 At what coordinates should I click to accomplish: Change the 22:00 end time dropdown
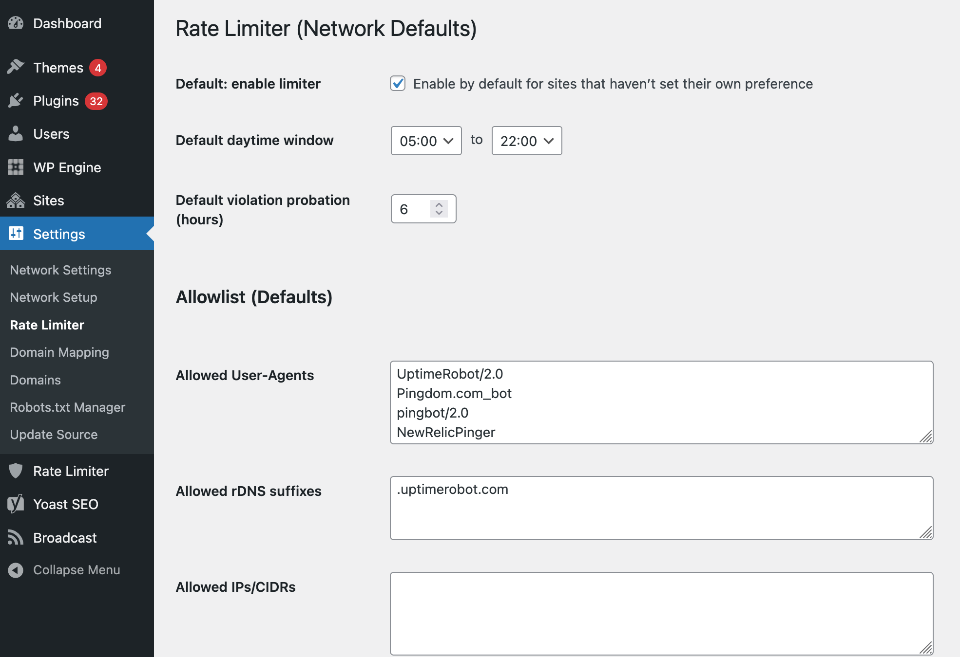click(526, 141)
